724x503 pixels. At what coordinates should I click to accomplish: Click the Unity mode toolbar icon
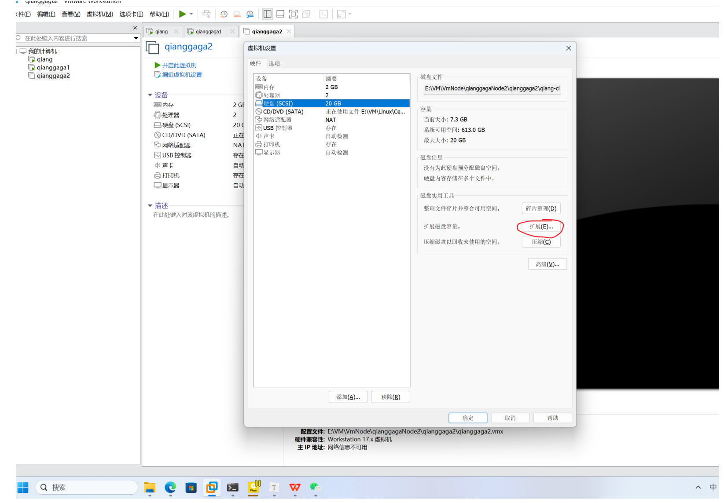tap(306, 14)
